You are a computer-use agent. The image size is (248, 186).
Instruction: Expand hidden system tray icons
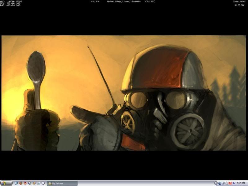[x=216, y=183]
